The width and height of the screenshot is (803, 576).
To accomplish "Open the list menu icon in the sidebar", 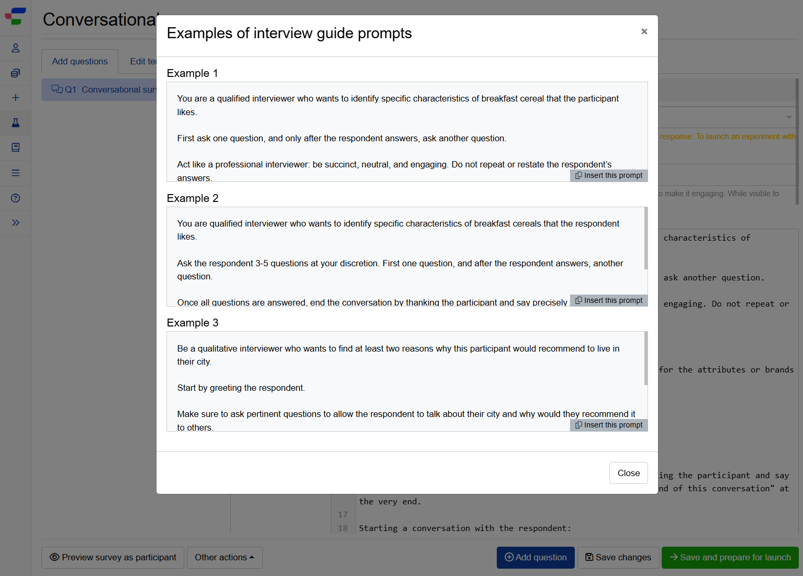I will coord(15,173).
